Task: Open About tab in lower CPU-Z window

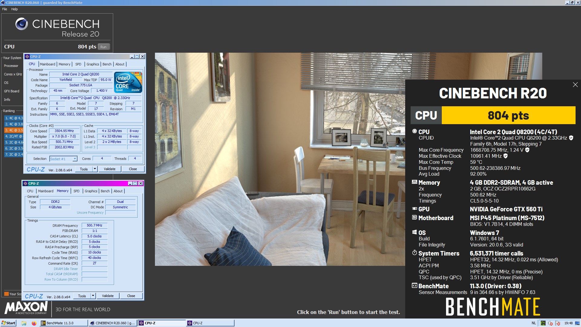Action: (x=118, y=191)
